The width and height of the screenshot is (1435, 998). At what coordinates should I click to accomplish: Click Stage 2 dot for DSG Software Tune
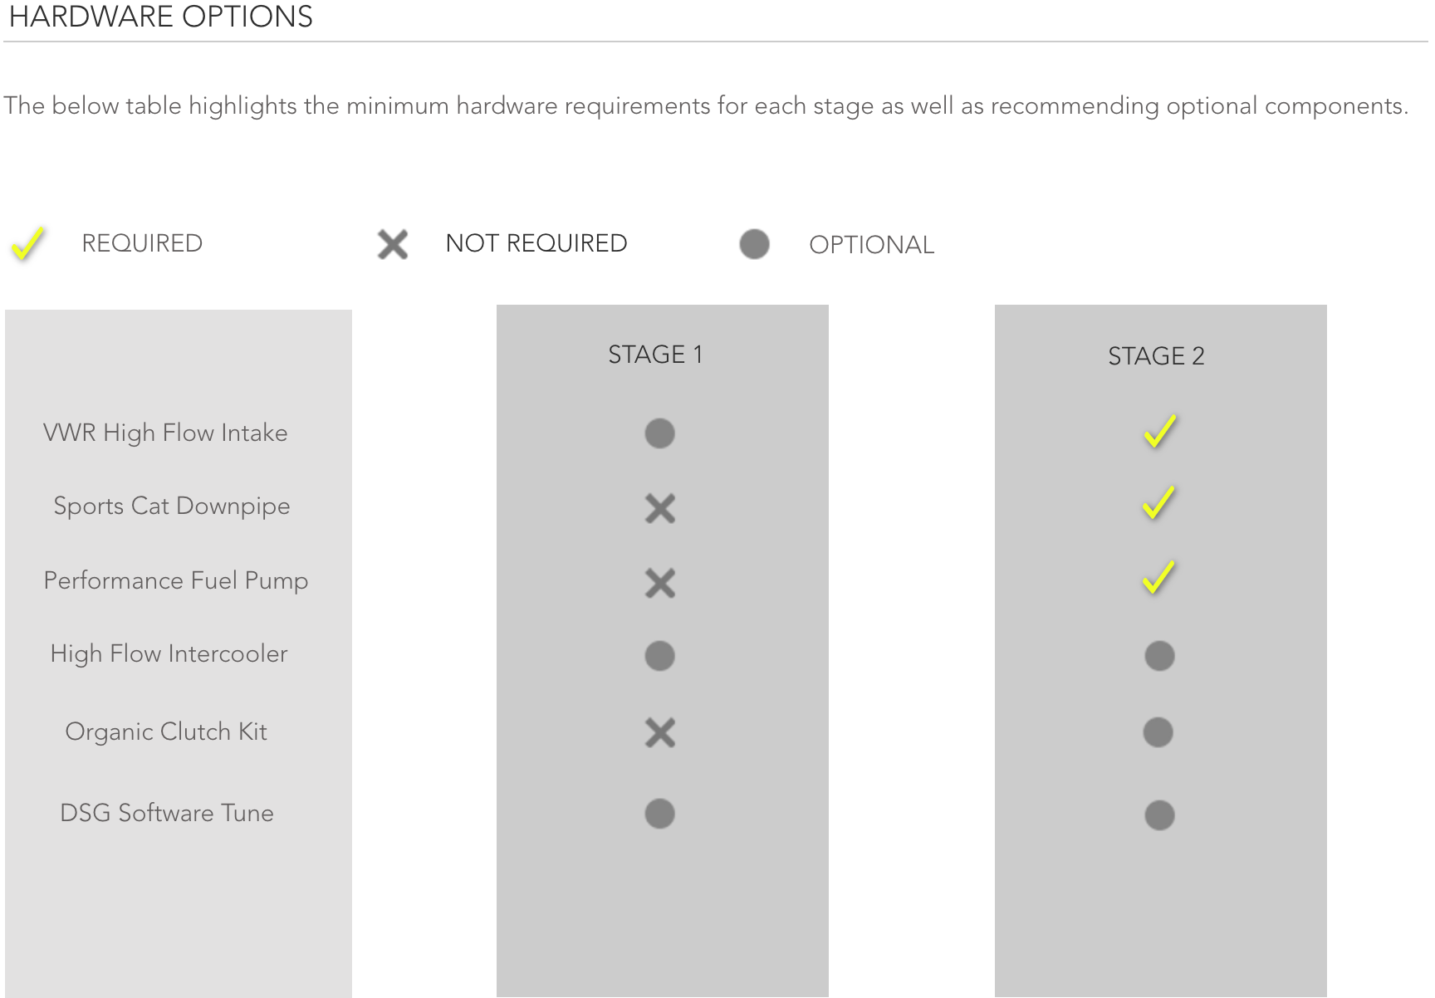coord(1159,815)
